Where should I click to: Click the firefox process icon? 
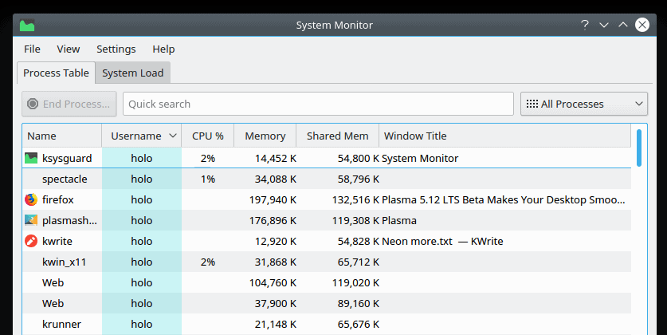31,199
